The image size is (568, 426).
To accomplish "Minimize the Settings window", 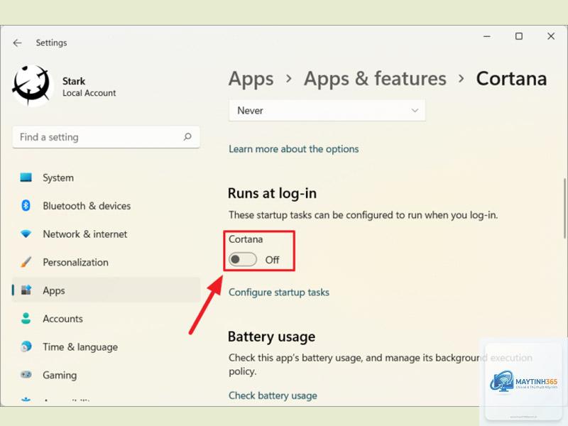I will [487, 36].
